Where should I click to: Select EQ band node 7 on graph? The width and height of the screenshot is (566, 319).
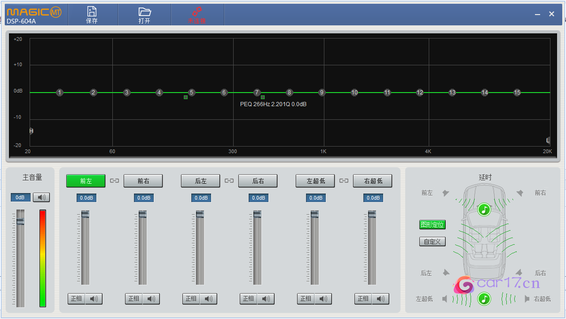(257, 93)
